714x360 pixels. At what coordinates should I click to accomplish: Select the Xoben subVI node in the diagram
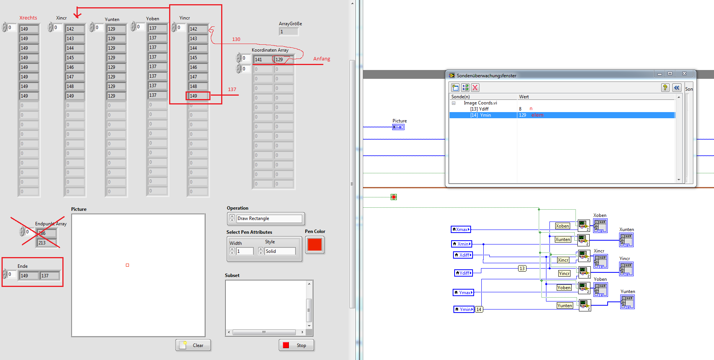pos(584,226)
